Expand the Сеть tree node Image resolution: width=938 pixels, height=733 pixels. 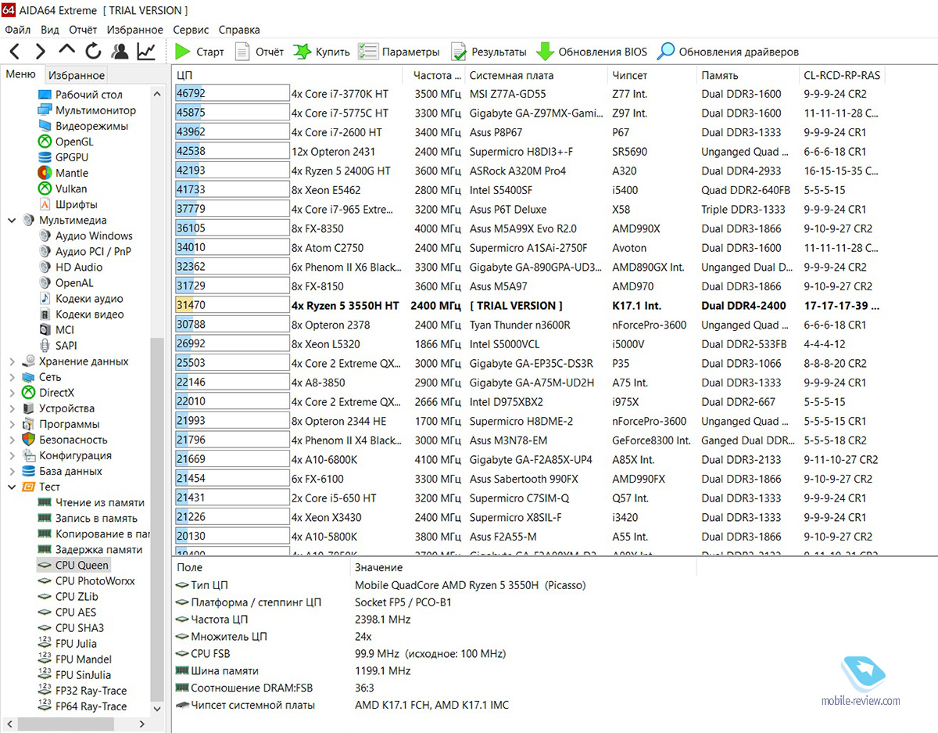click(x=12, y=377)
